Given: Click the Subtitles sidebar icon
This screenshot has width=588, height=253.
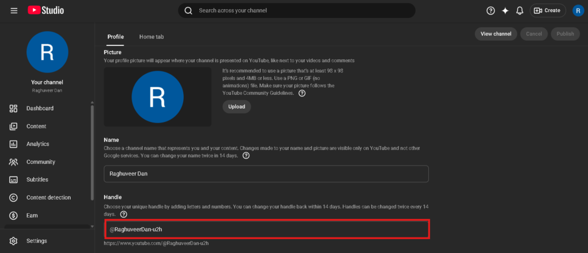Looking at the screenshot, I should 14,180.
